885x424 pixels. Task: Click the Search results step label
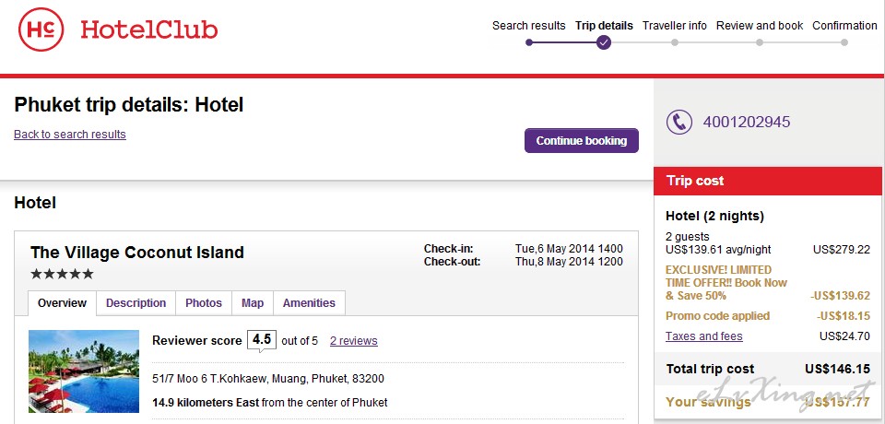(x=529, y=26)
